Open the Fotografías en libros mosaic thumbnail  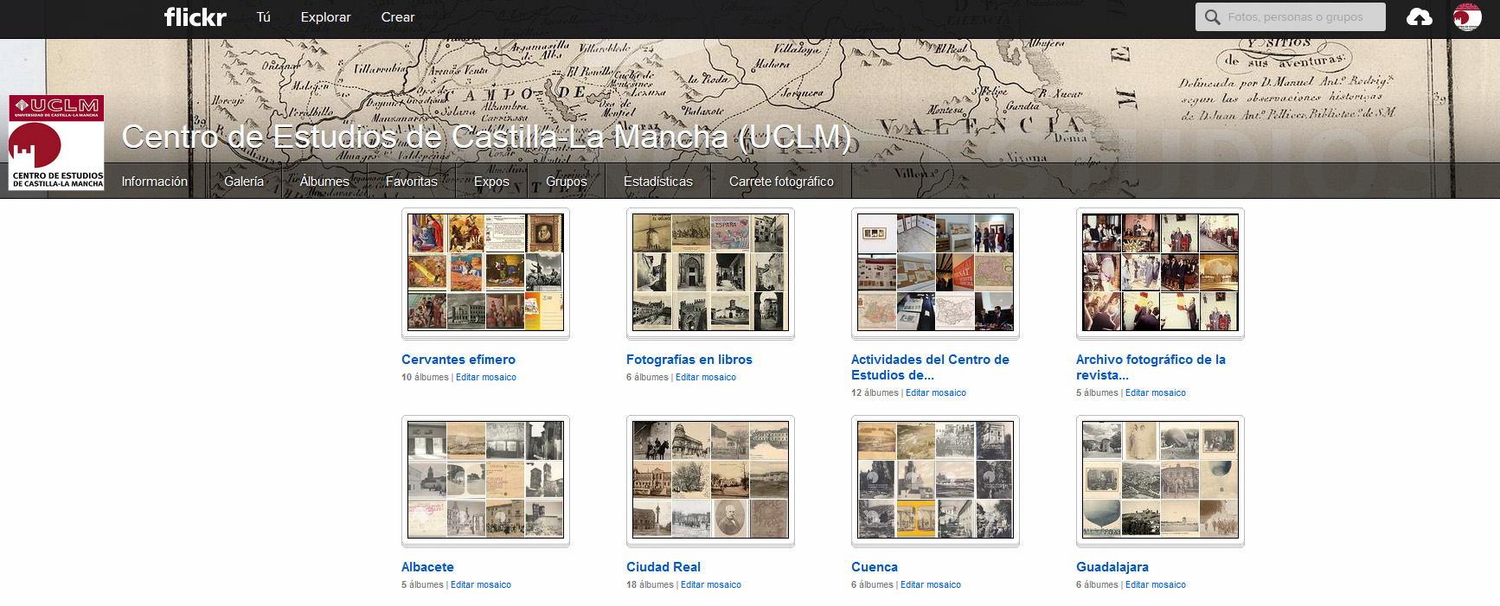(x=710, y=273)
